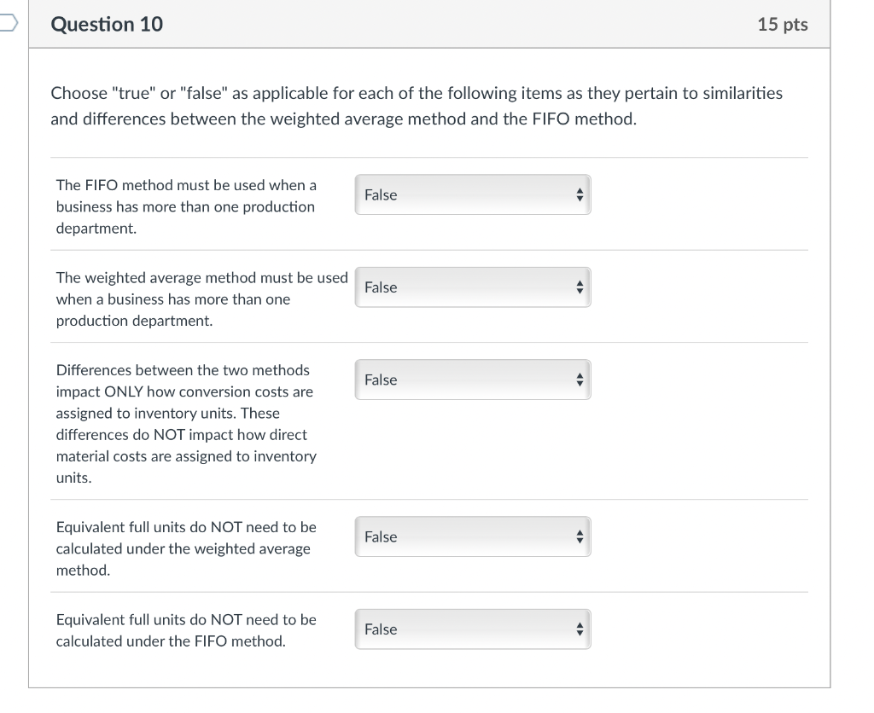Viewport: 874px width, 713px height.
Task: Open the dropdown for the FIFO department statement
Action: [473, 194]
